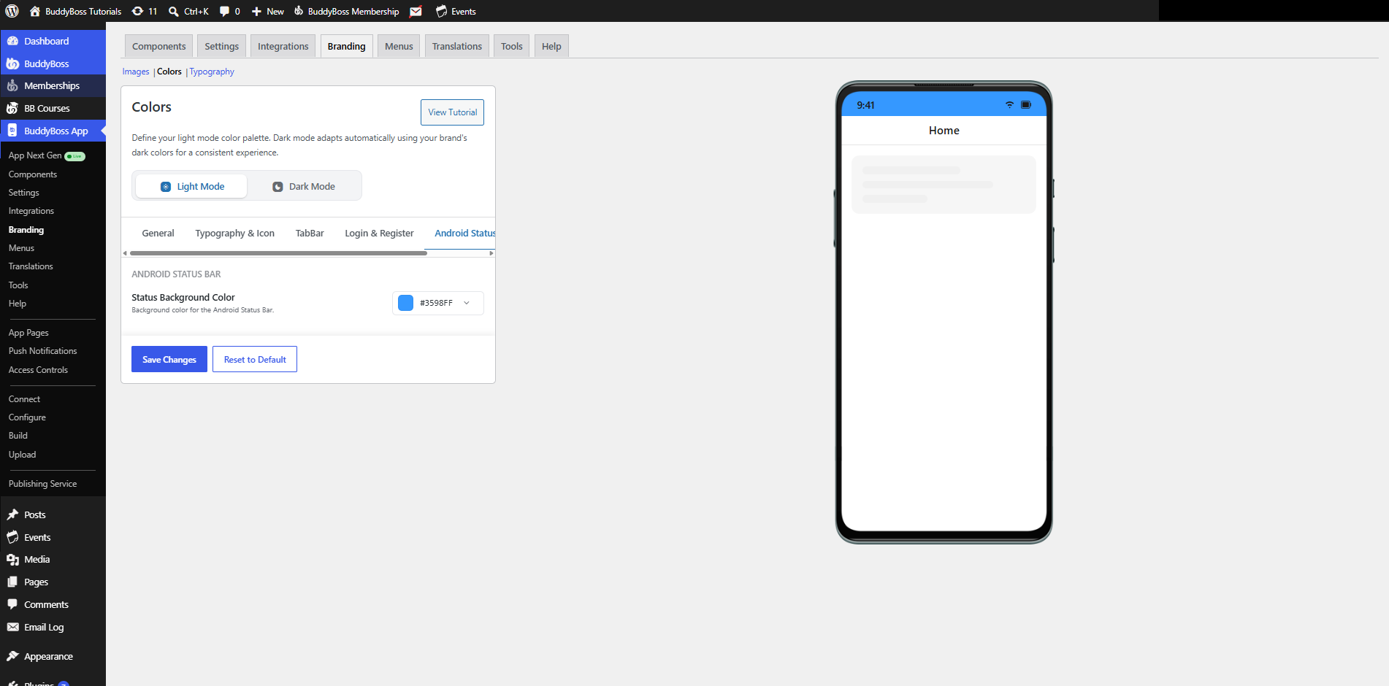This screenshot has width=1389, height=686.
Task: Select the General color tab
Action: (x=158, y=233)
